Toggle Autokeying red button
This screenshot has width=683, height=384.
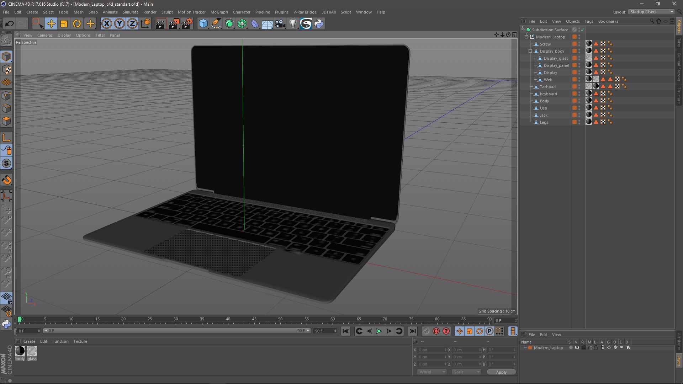[x=436, y=331]
